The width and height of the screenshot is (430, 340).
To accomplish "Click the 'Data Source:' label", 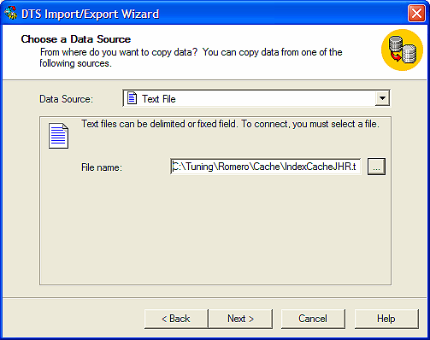I will (66, 99).
